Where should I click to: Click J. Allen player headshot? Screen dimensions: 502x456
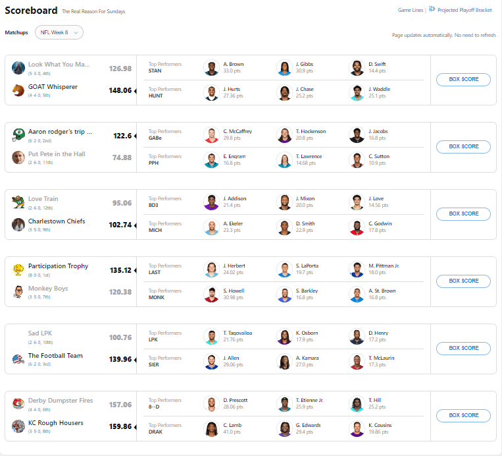211,362
